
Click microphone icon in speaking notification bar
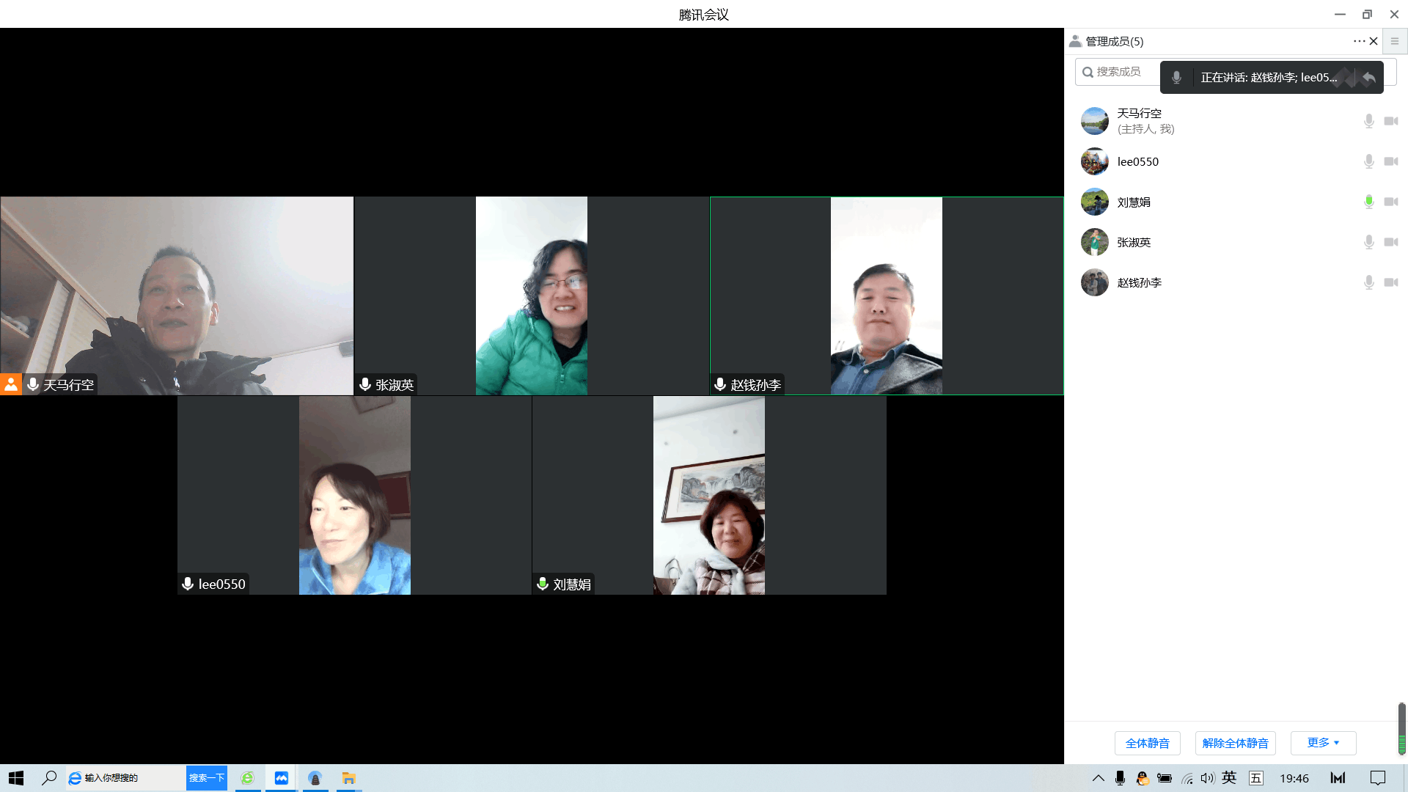1176,77
